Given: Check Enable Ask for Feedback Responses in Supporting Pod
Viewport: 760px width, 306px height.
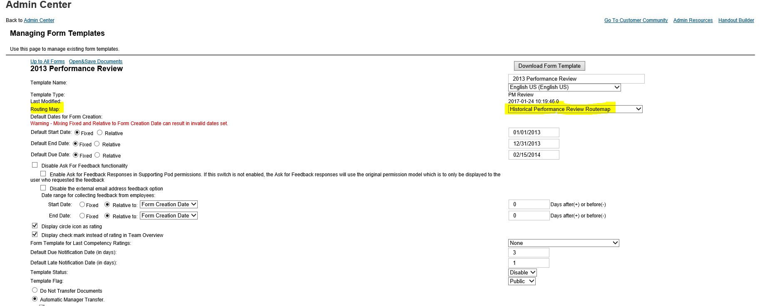Looking at the screenshot, I should [43, 174].
